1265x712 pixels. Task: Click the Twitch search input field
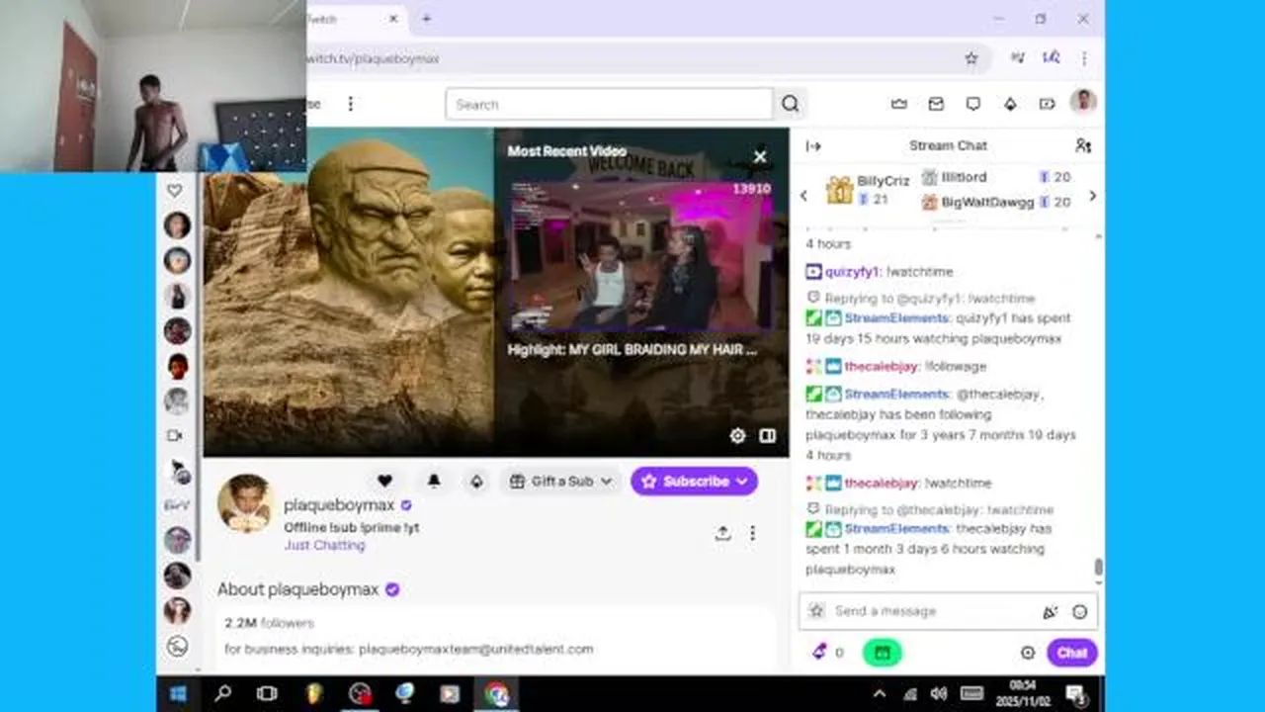point(609,104)
